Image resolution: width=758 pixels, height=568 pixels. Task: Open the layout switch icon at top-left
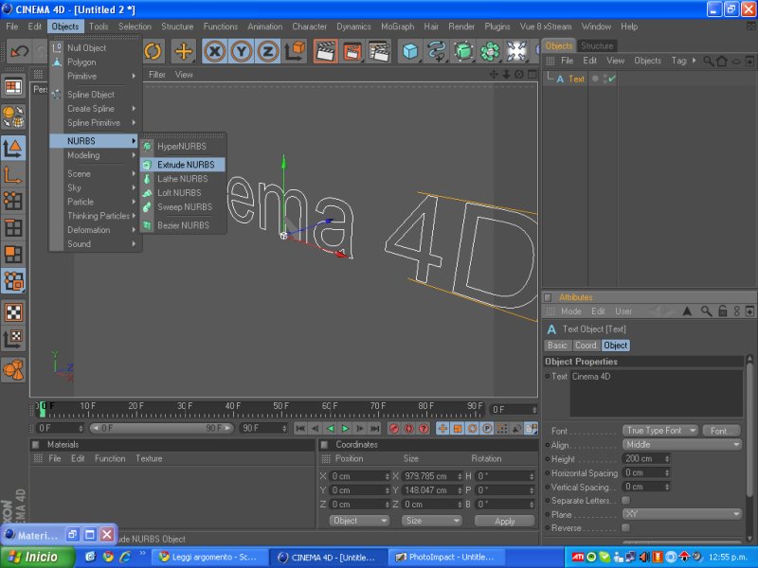coord(13,87)
